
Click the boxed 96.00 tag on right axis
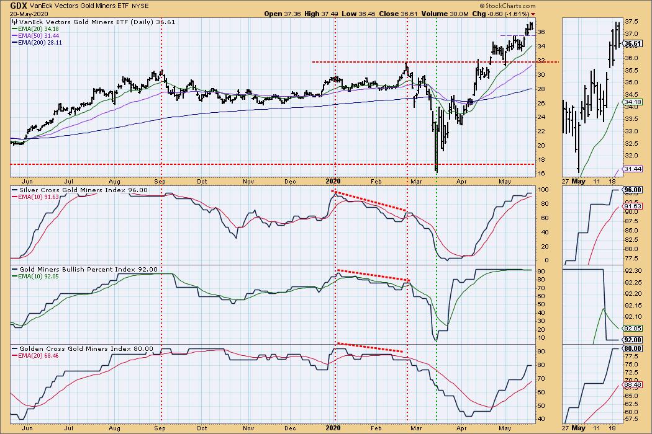633,190
